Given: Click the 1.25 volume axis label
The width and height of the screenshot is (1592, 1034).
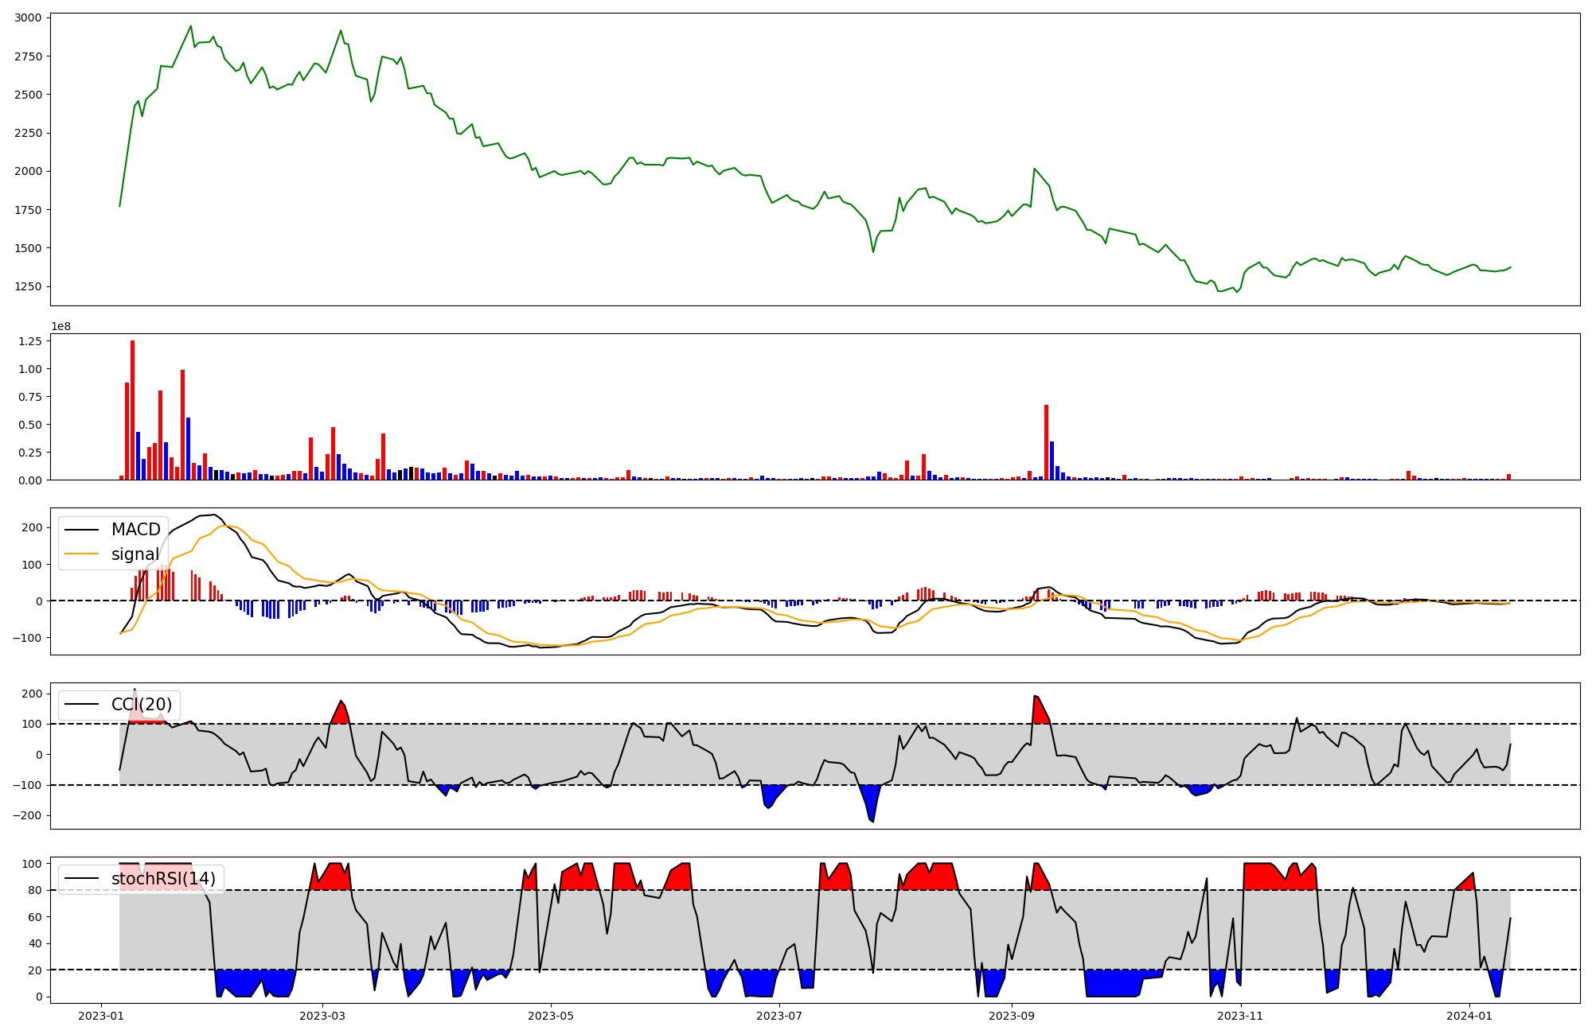Looking at the screenshot, I should 30,341.
